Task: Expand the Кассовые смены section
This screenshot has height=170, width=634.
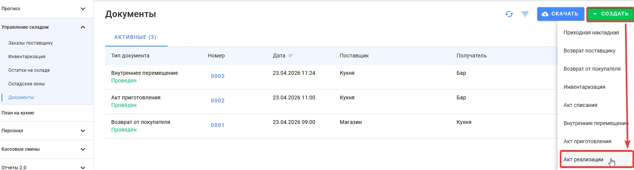Action: coord(83,149)
